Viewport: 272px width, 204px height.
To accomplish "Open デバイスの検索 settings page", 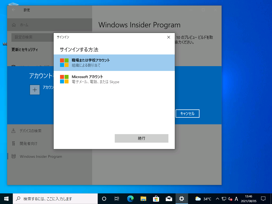I will pyautogui.click(x=31, y=131).
